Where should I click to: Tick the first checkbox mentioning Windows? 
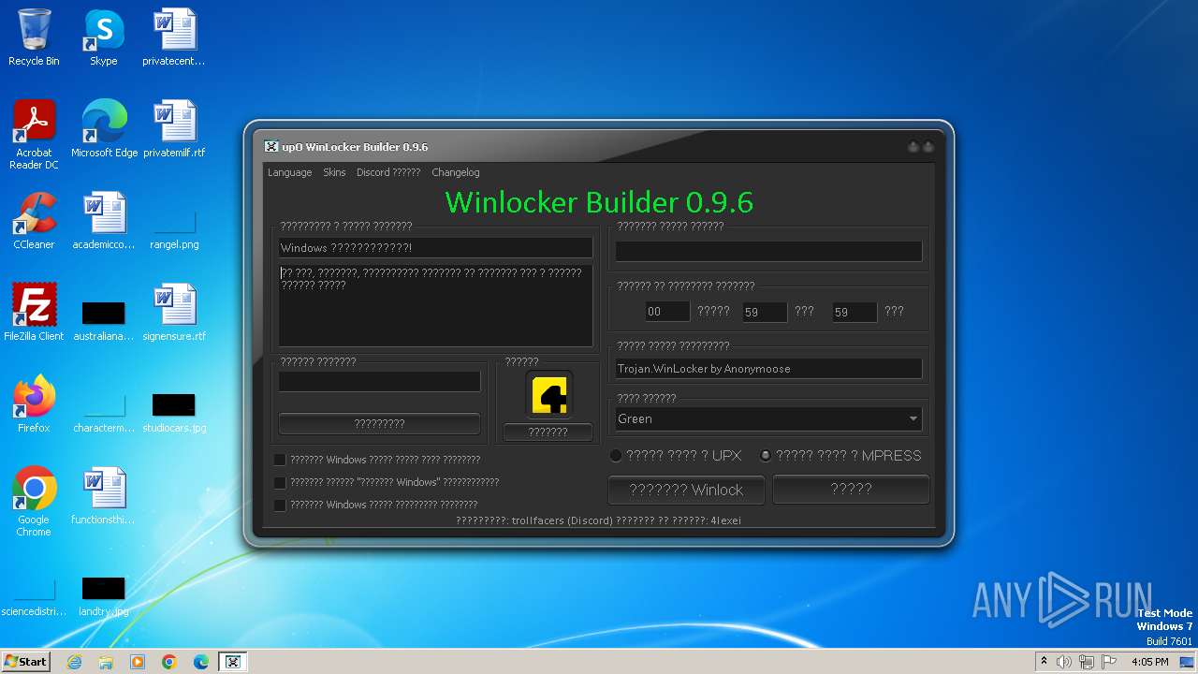[x=280, y=460]
